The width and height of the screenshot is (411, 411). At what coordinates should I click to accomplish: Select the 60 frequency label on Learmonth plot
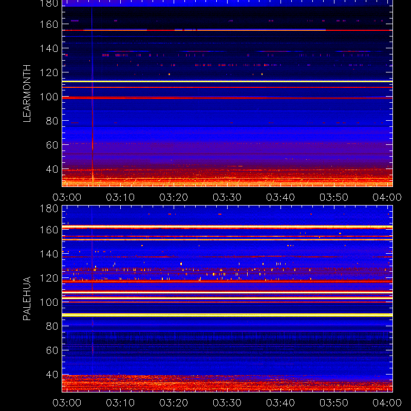tap(52, 145)
